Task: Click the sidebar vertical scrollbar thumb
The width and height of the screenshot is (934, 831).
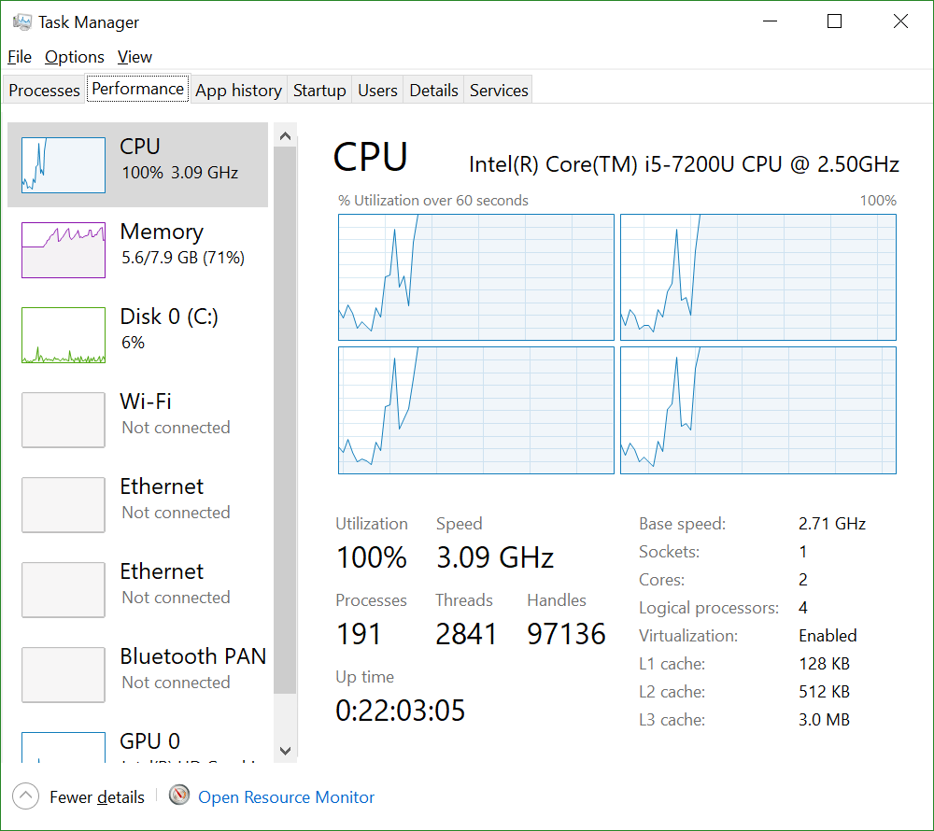Action: (285, 420)
